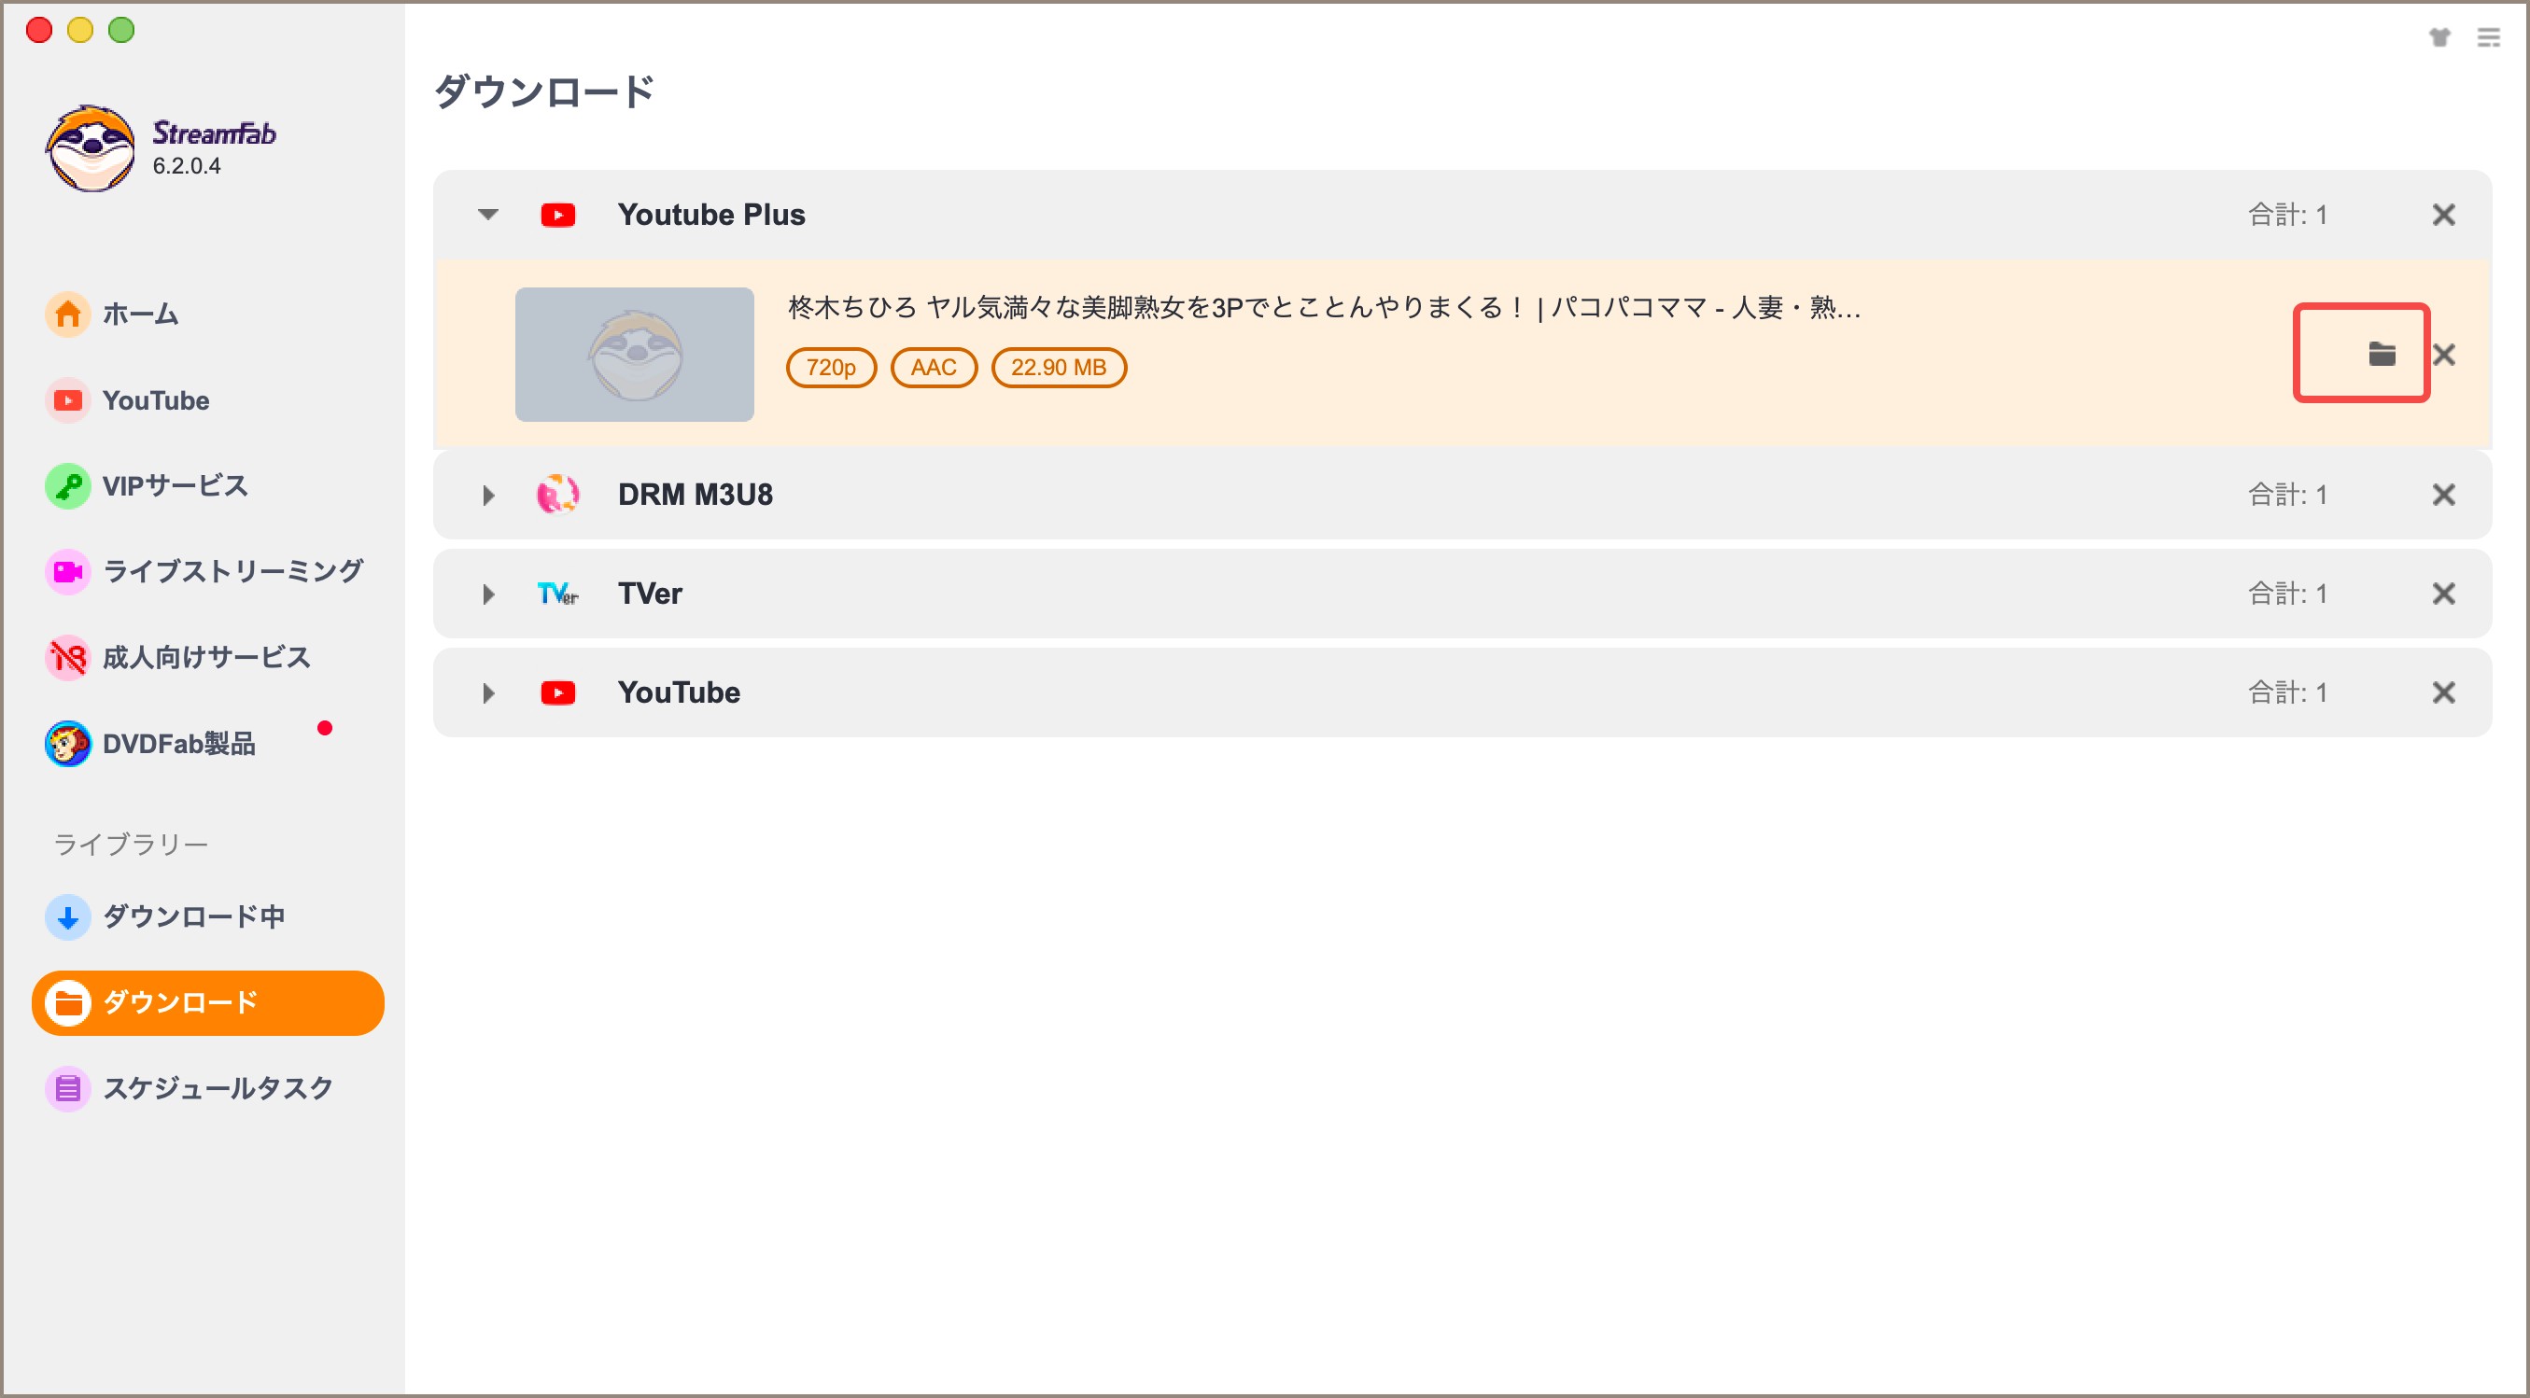Viewport: 2530px width, 1398px height.
Task: Collapse the Youtube Plus group
Action: [x=488, y=214]
